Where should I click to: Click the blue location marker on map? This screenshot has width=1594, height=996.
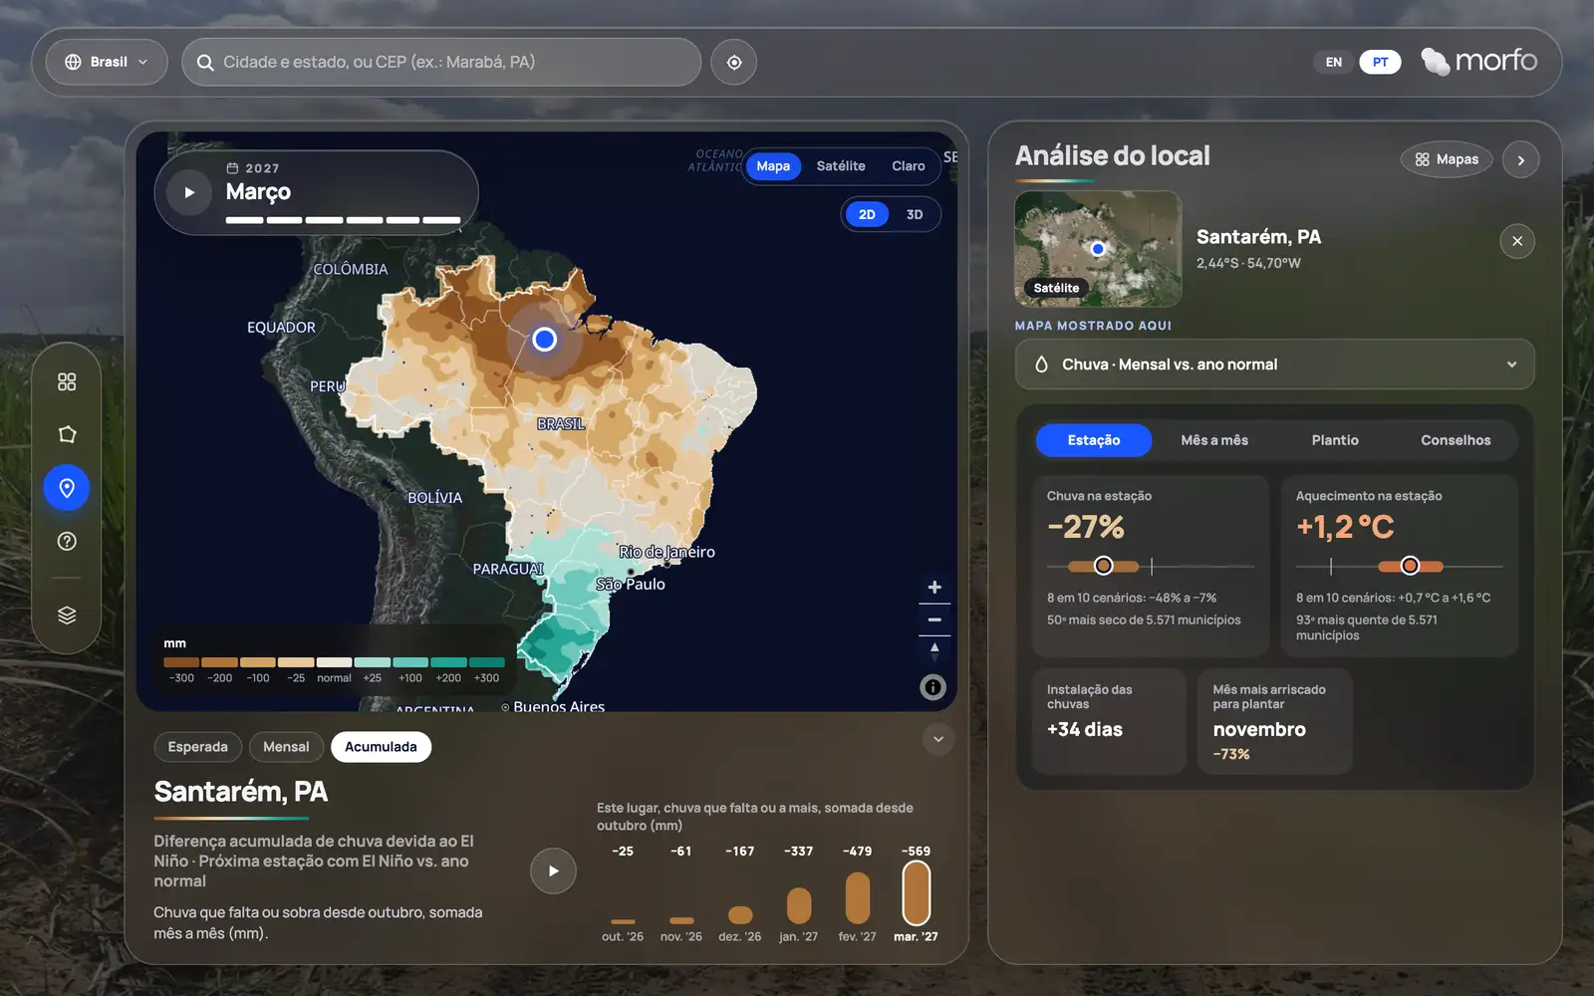click(544, 339)
